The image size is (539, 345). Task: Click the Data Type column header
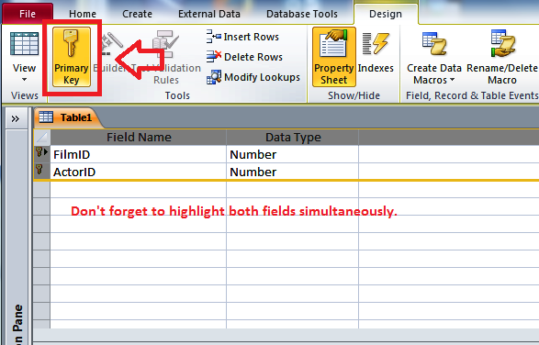[x=293, y=137]
